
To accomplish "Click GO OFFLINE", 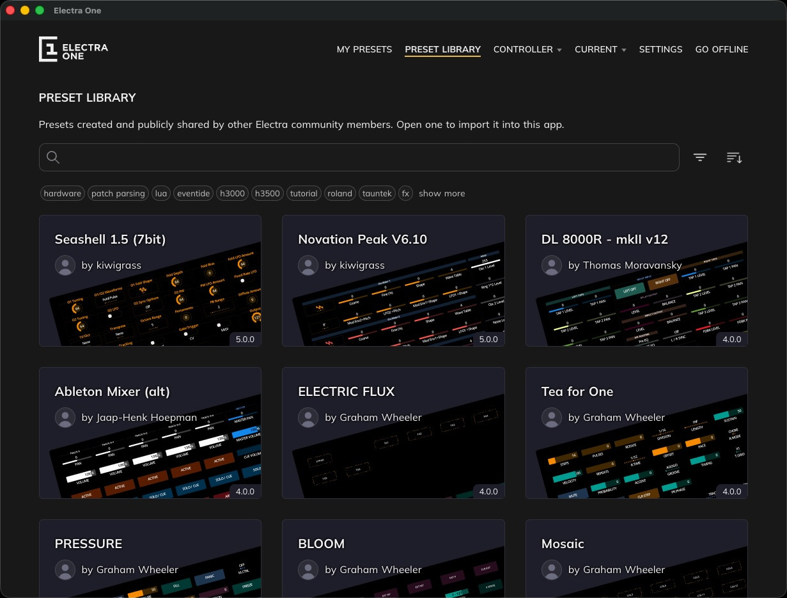I will click(x=722, y=49).
